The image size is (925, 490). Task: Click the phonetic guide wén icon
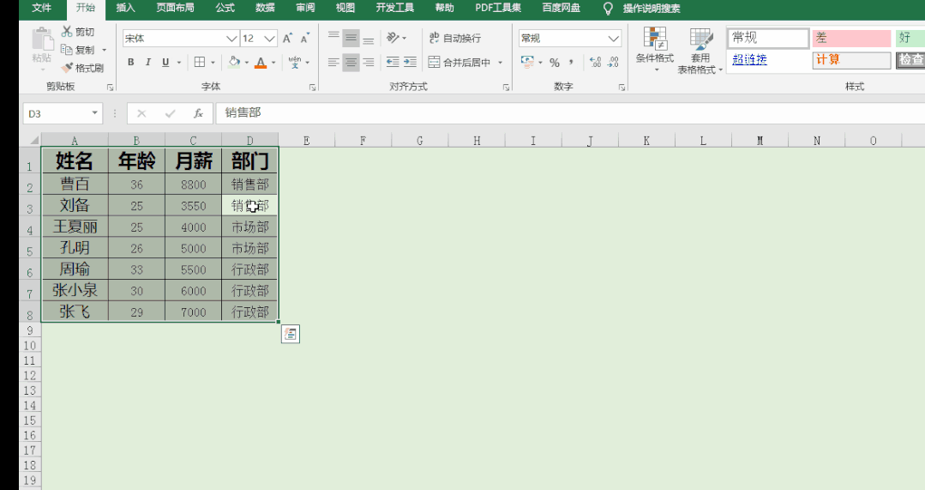tap(294, 62)
